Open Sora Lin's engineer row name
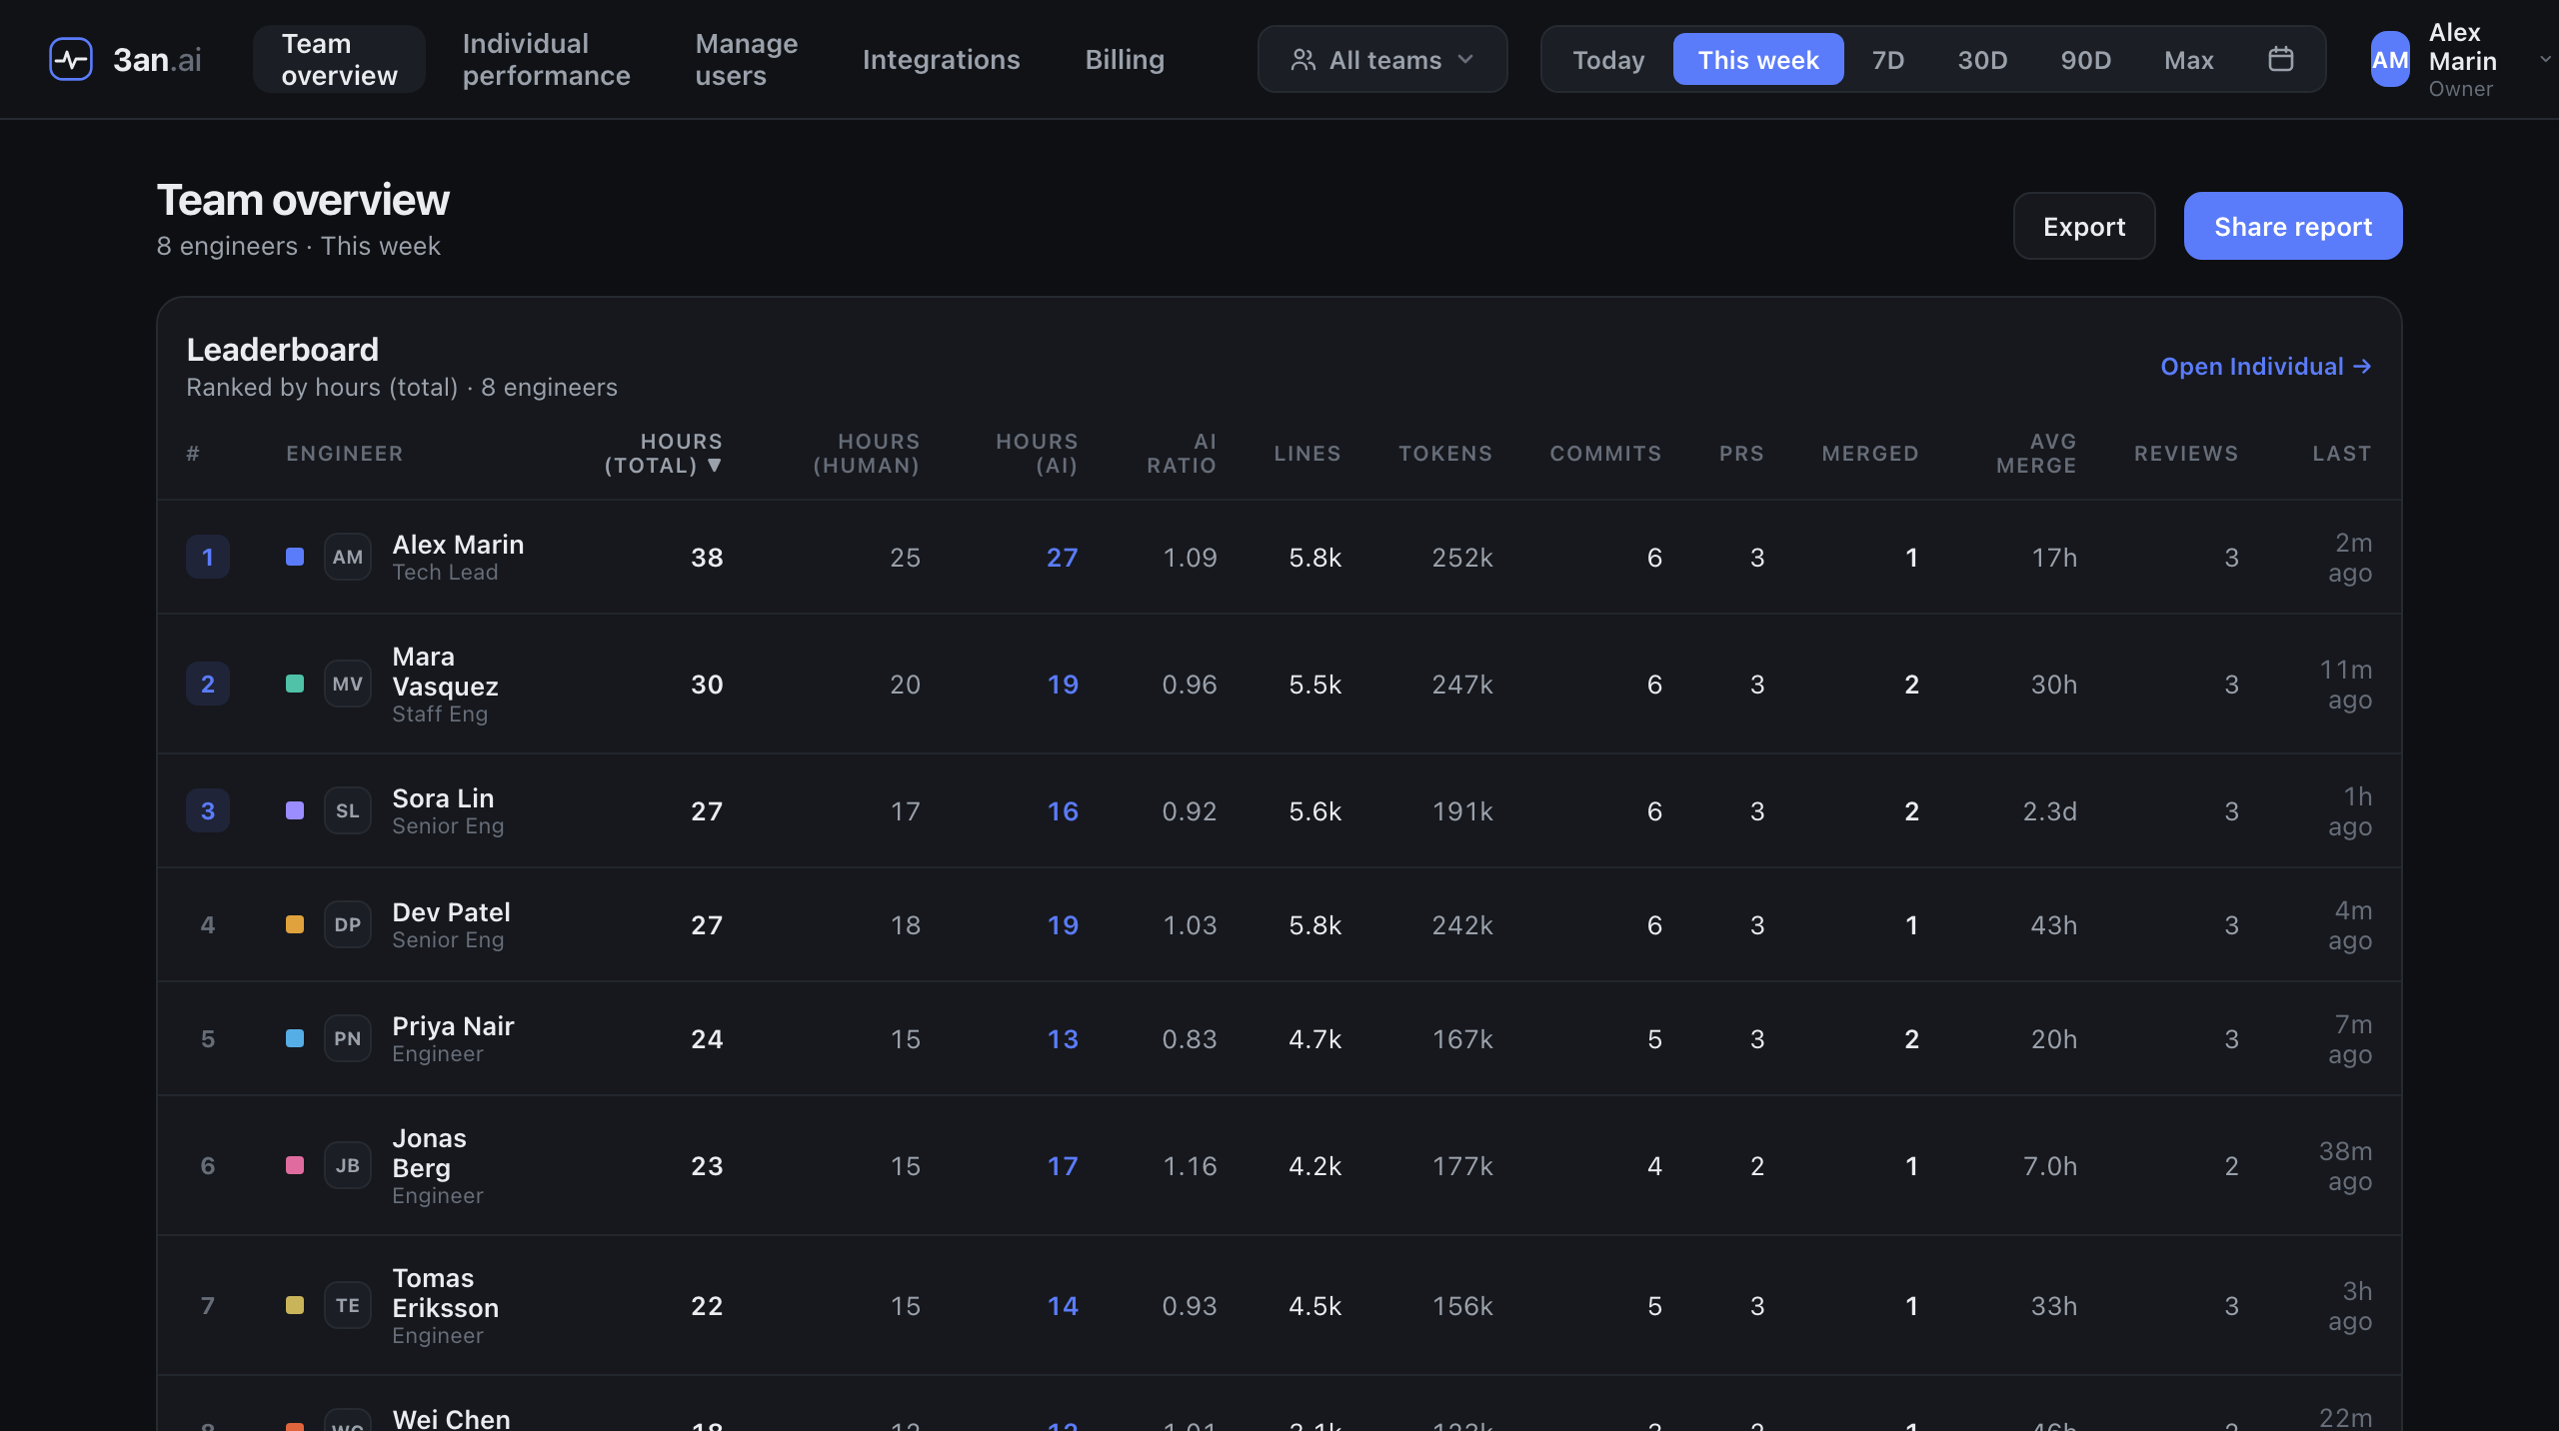 pos(443,797)
